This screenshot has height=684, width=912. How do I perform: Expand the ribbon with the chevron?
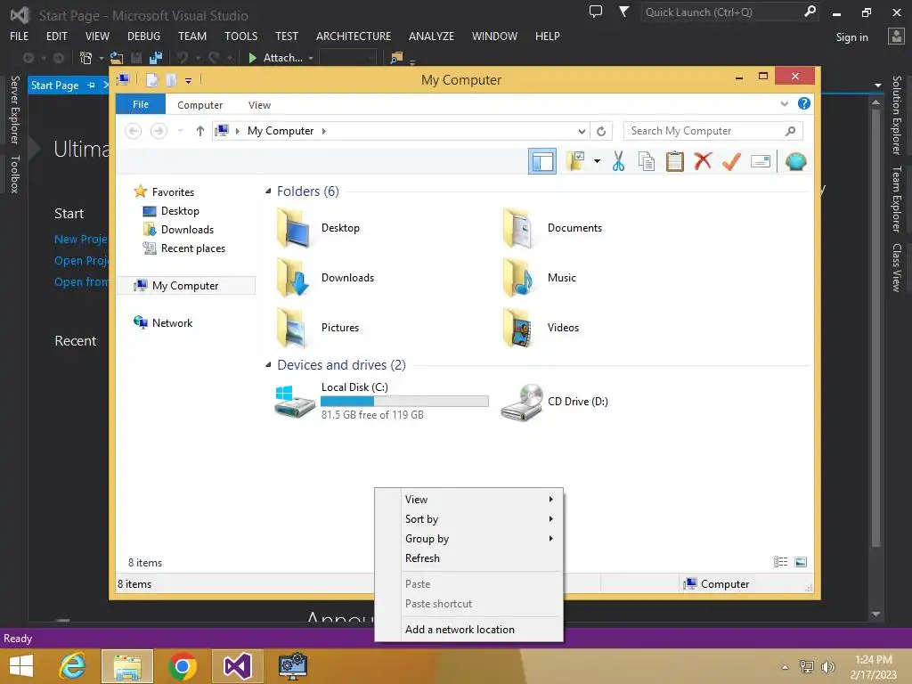784,103
